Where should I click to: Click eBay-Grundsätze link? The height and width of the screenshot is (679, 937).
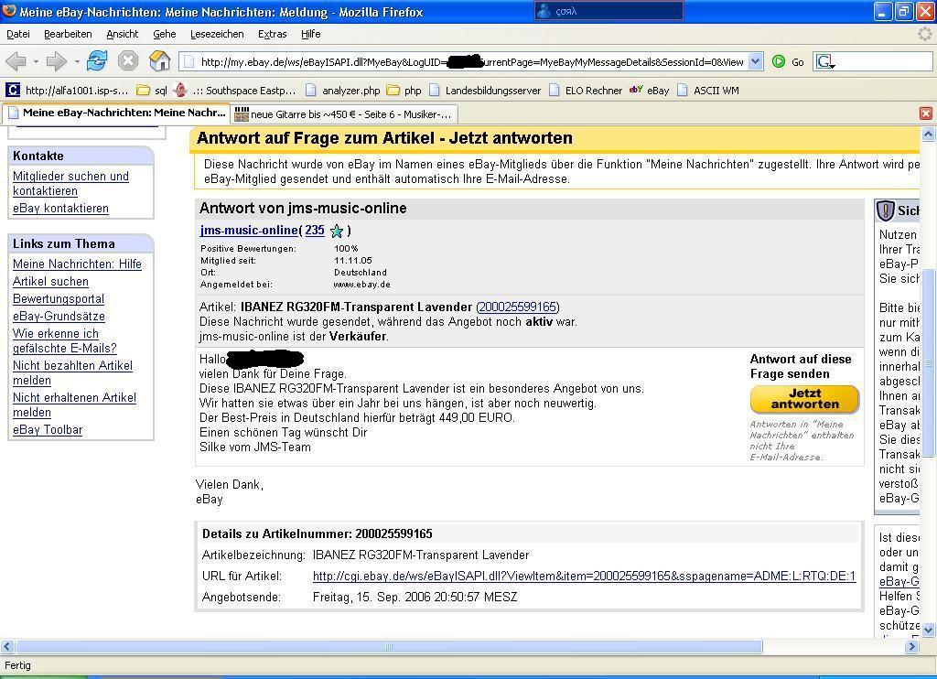pos(59,316)
